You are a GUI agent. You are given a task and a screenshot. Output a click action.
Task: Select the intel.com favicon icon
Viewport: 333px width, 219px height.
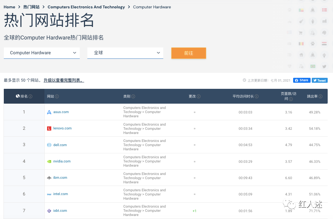click(x=49, y=194)
